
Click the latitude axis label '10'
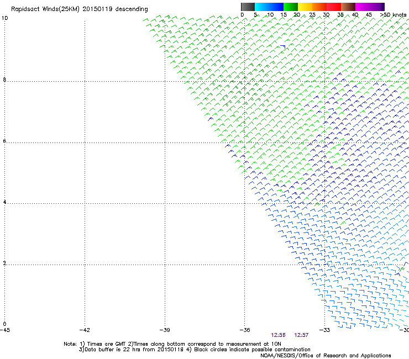click(x=4, y=18)
